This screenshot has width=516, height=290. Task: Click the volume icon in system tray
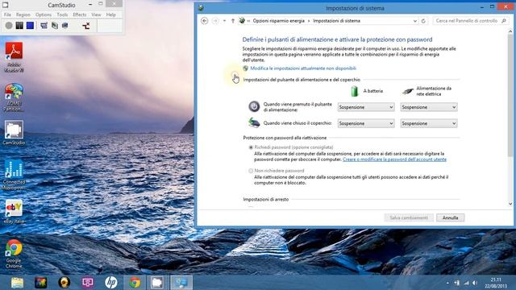475,283
